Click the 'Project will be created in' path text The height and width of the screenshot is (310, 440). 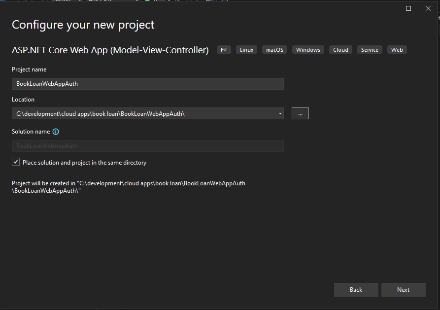click(x=129, y=187)
